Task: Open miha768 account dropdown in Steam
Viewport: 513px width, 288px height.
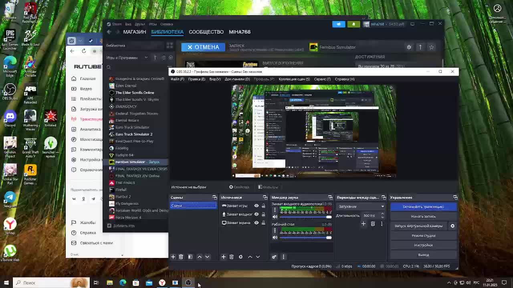Action: [x=384, y=24]
